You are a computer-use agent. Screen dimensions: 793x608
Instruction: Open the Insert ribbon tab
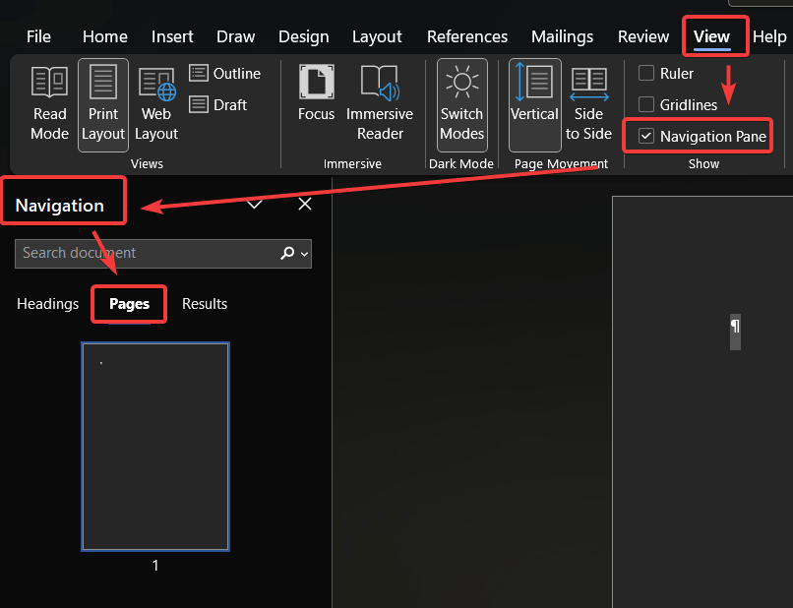coord(172,36)
